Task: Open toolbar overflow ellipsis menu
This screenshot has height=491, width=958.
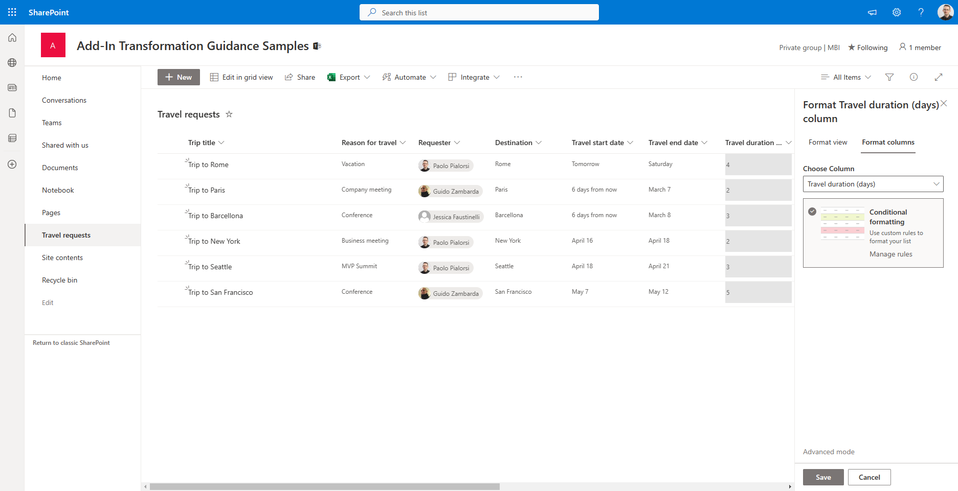Action: [x=518, y=77]
